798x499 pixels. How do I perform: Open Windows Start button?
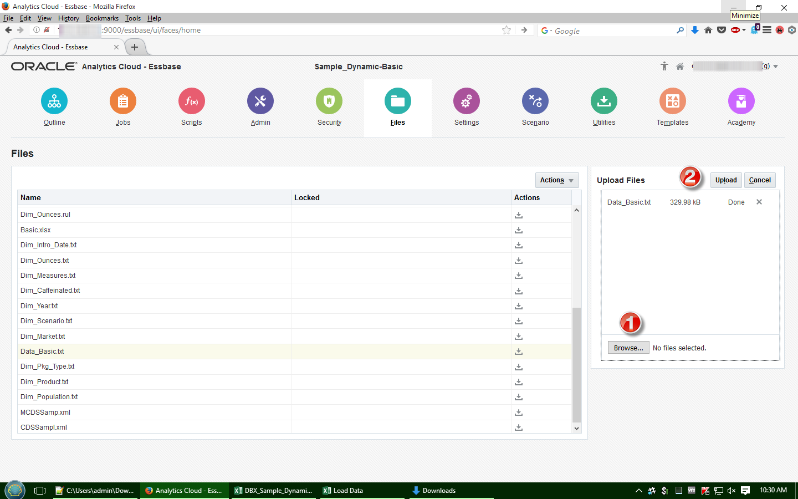(15, 491)
